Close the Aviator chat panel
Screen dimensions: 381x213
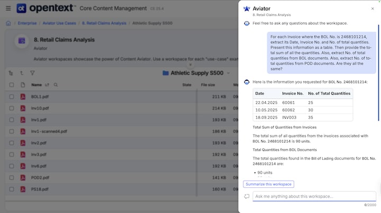pos(373,9)
